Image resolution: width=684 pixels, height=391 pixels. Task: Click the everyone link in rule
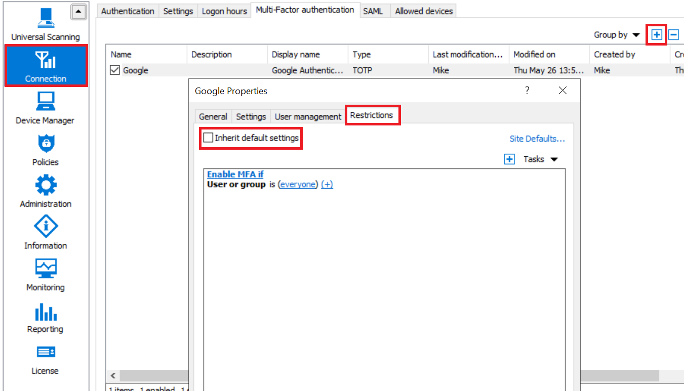[298, 185]
